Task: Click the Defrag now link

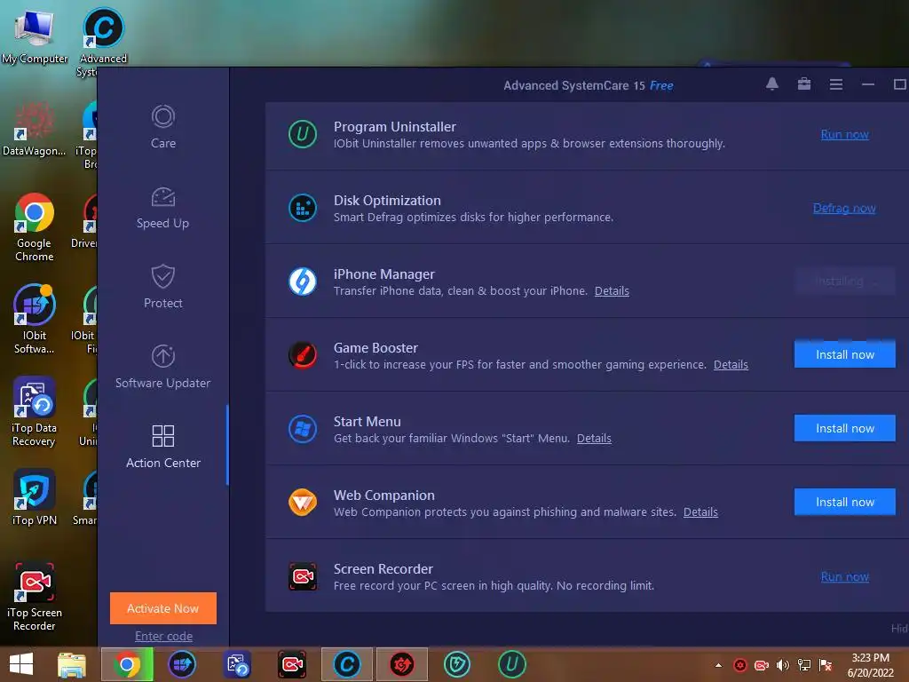Action: 844,208
